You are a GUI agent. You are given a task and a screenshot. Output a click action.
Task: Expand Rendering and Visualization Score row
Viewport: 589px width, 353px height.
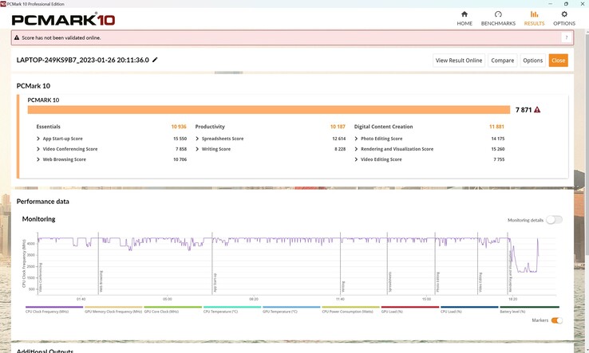356,149
